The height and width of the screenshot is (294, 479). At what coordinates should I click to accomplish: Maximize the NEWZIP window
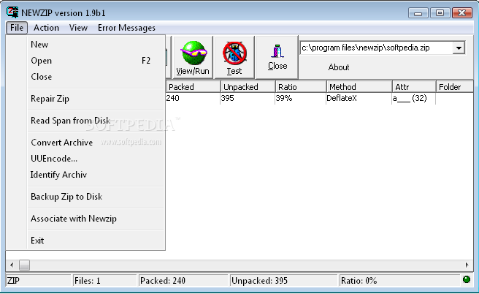440,13
